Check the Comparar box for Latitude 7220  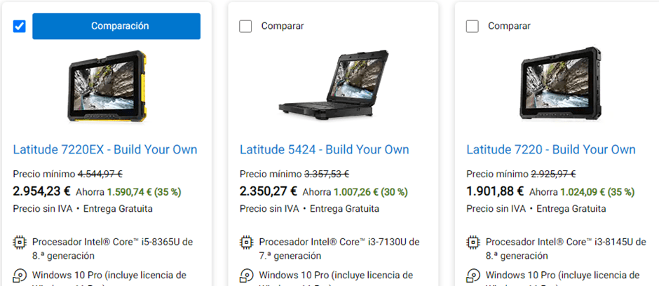click(x=473, y=27)
